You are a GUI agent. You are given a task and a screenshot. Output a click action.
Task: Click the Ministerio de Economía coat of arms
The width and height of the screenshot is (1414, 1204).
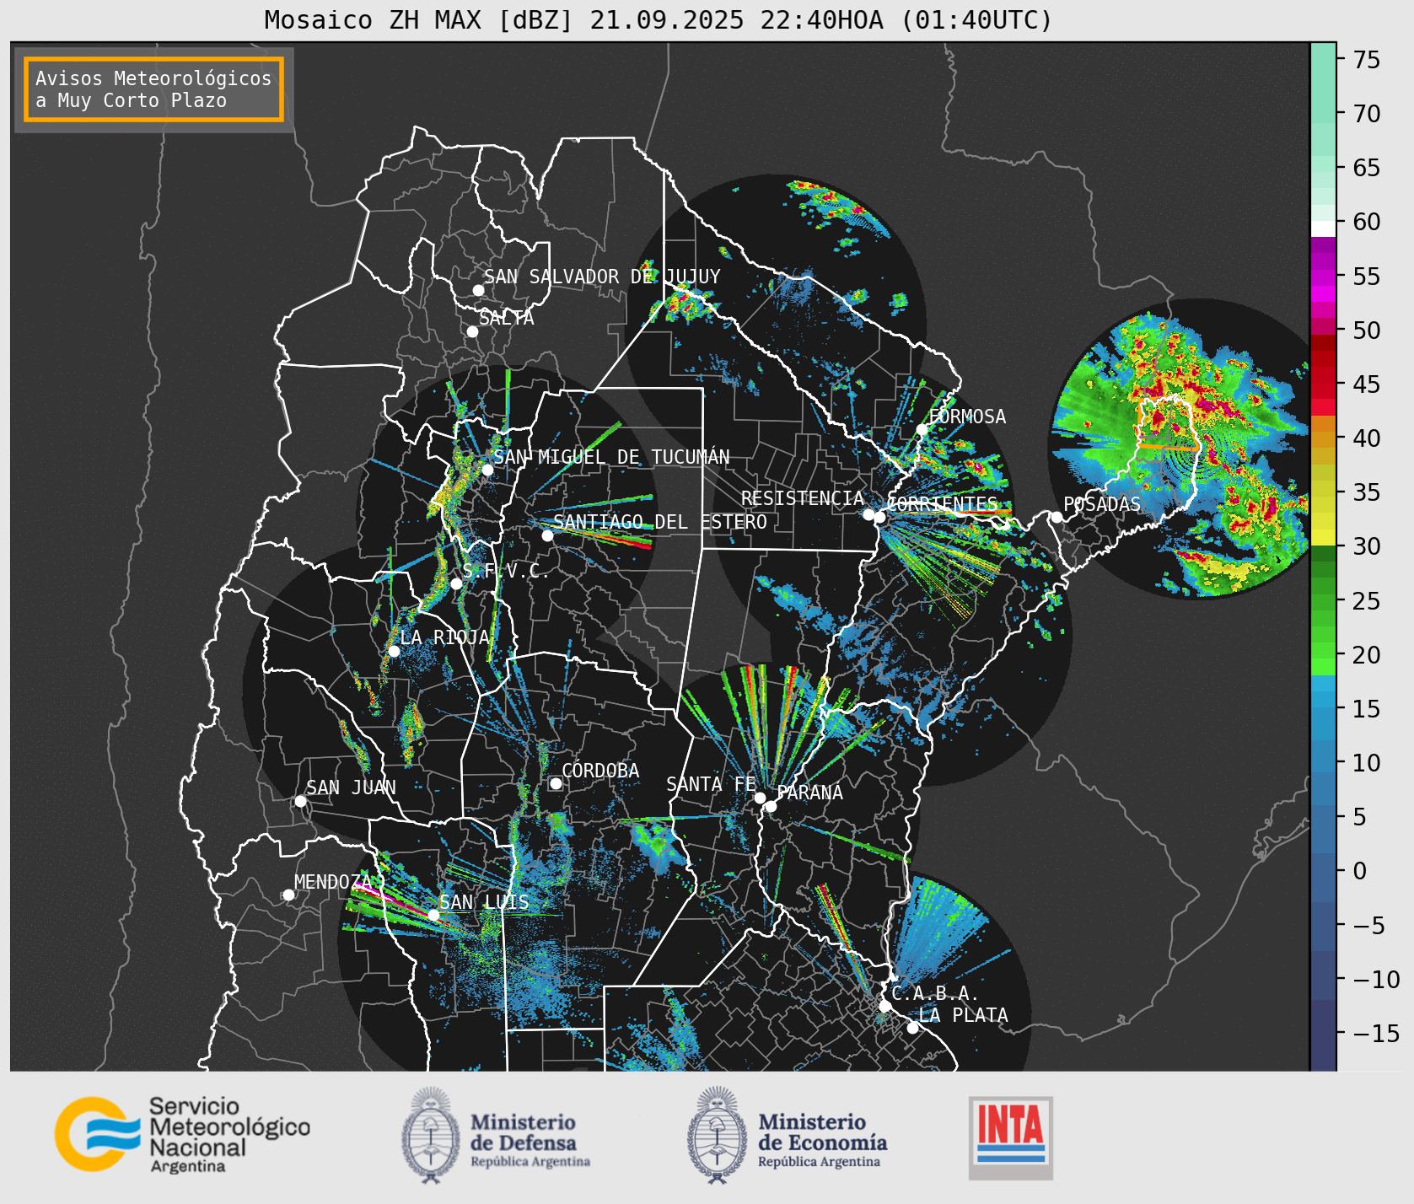click(718, 1134)
